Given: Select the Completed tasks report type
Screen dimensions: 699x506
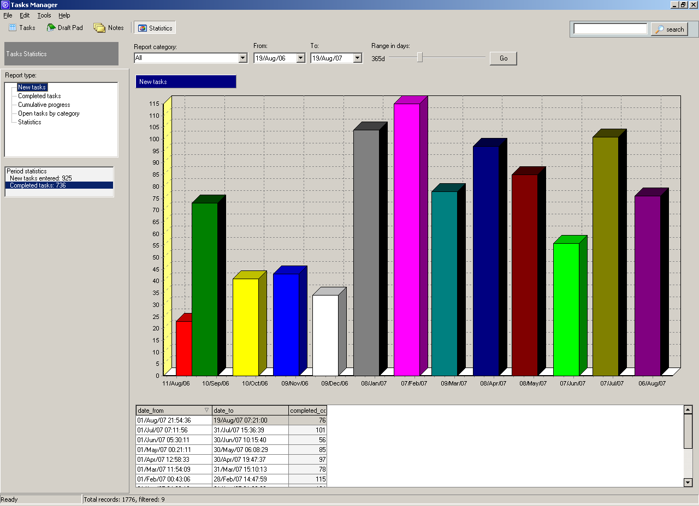Looking at the screenshot, I should (x=39, y=96).
